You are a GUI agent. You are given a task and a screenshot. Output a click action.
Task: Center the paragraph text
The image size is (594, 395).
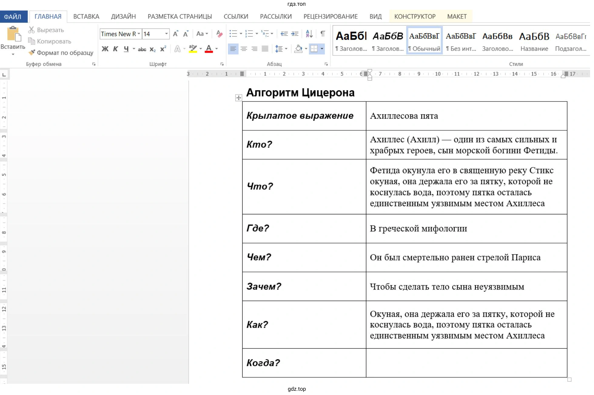pos(243,49)
